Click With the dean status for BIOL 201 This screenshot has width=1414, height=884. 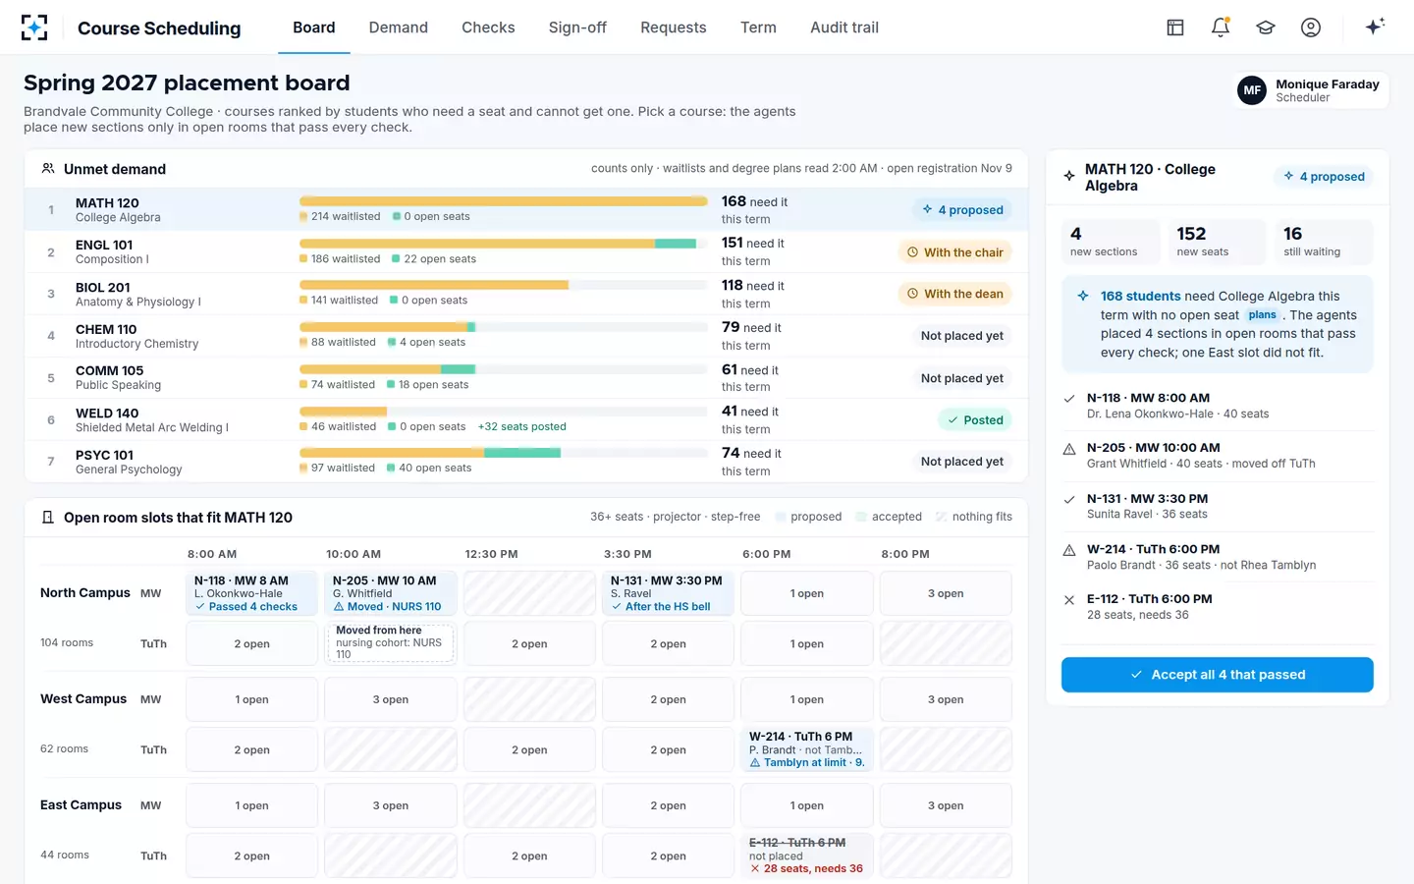coord(954,294)
